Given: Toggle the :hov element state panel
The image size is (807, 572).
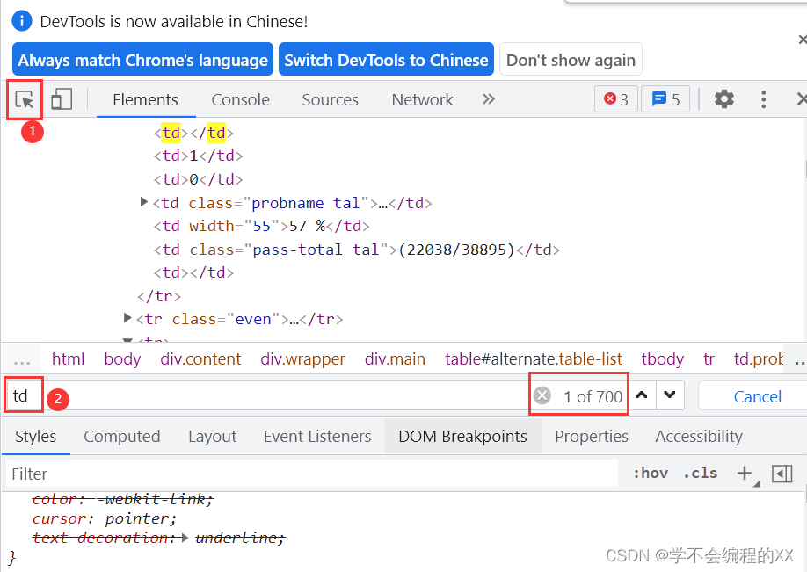Looking at the screenshot, I should (651, 473).
